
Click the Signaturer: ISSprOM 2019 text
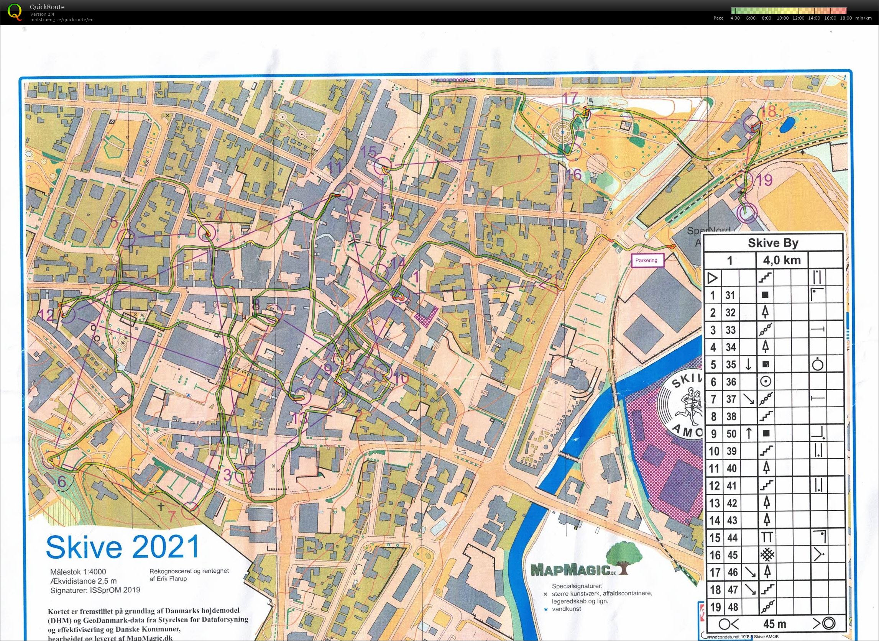pyautogui.click(x=95, y=590)
